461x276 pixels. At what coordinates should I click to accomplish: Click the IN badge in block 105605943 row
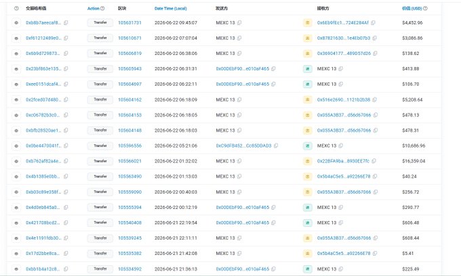click(308, 69)
